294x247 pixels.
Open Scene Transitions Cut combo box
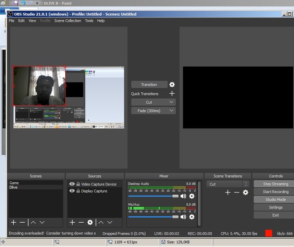point(225,184)
